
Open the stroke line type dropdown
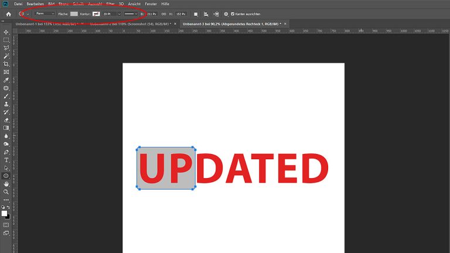[131, 14]
